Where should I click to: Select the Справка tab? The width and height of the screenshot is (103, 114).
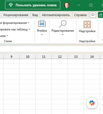pos(80,15)
